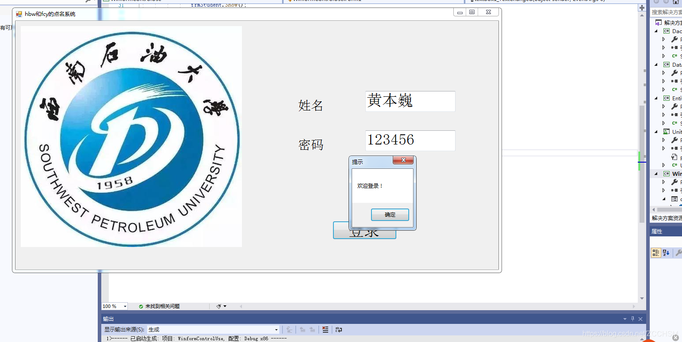This screenshot has height=342, width=682.
Task: Toggle categorized view in 属性 panel
Action: pyautogui.click(x=656, y=253)
